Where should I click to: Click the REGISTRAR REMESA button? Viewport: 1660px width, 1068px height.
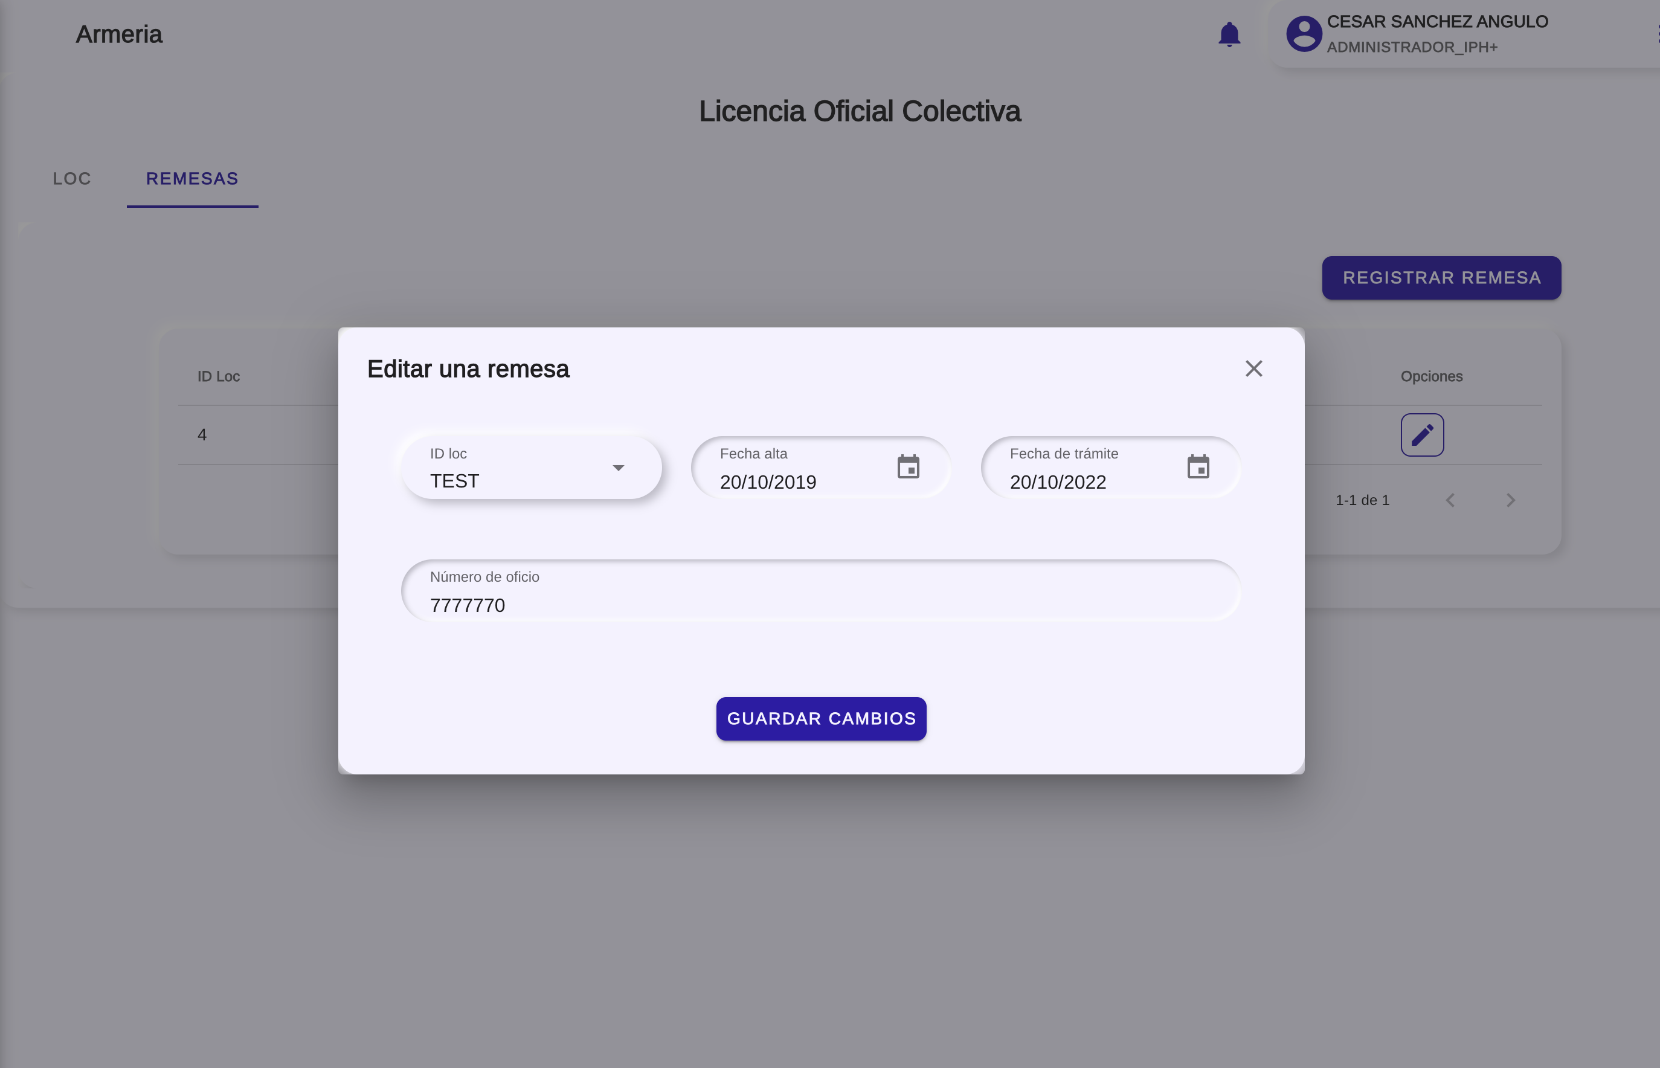(x=1441, y=278)
